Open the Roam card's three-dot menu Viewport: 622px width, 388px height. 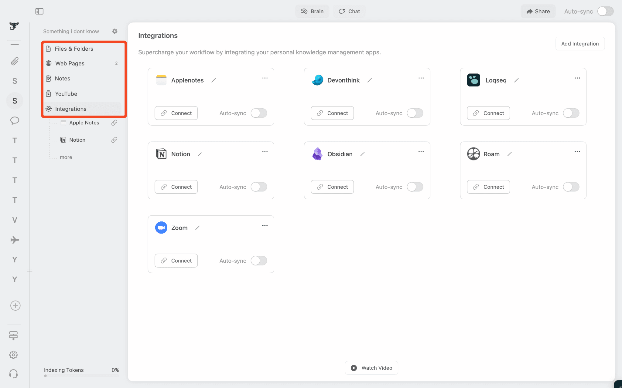(x=577, y=152)
